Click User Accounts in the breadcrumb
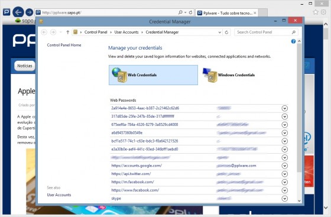This screenshot has width=331, height=217. pos(126,32)
